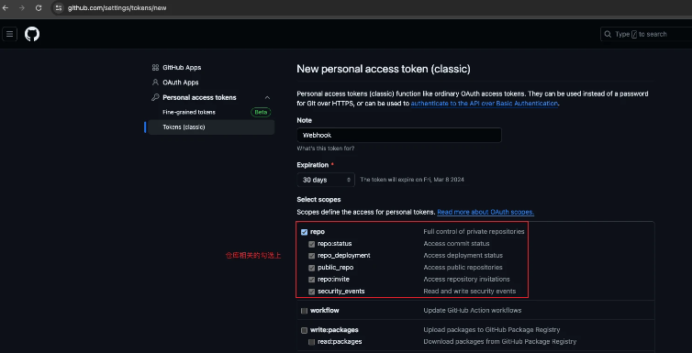This screenshot has width=692, height=353.
Task: Collapse the Personal access tokens section
Action: pyautogui.click(x=267, y=97)
